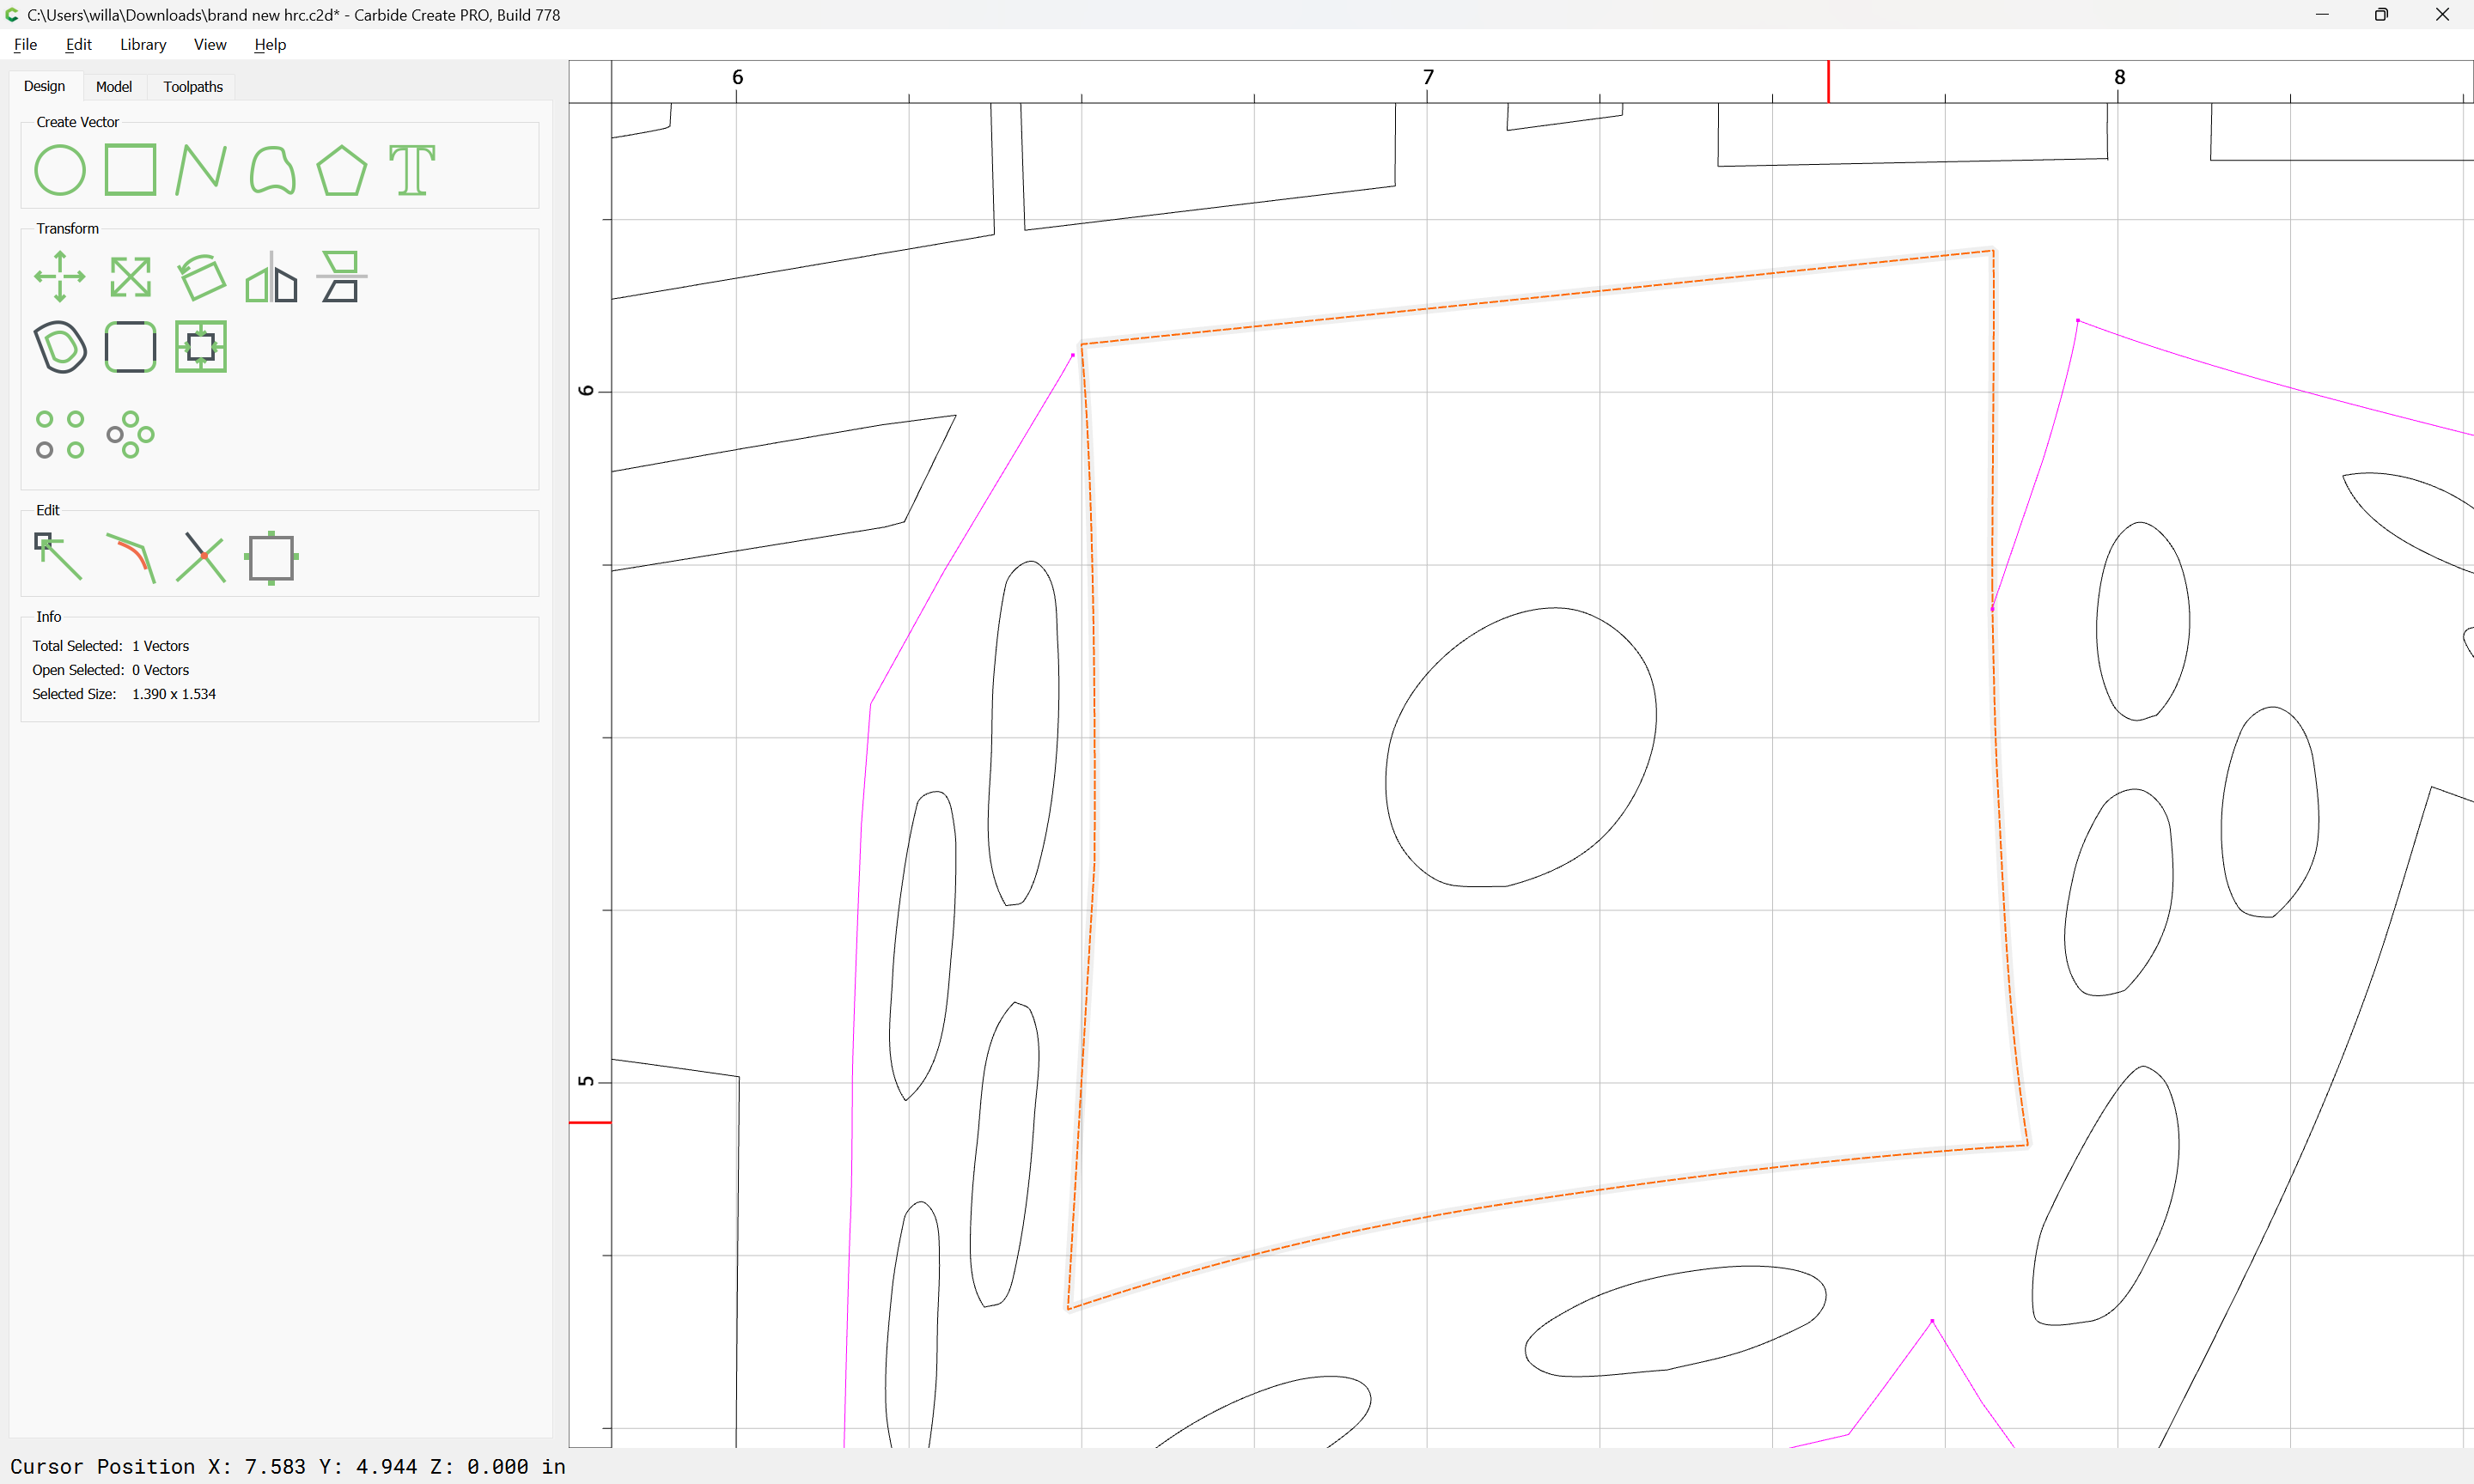Image resolution: width=2474 pixels, height=1484 pixels.
Task: Select the Circle vector tool
Action: (60, 170)
